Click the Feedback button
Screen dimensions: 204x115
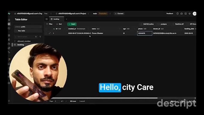click(170, 14)
